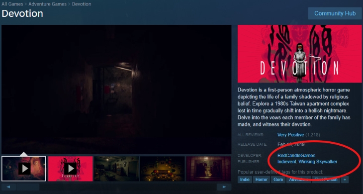Open Adventure Games breadcrumb link
This screenshot has height=194, width=363.
pyautogui.click(x=47, y=4)
